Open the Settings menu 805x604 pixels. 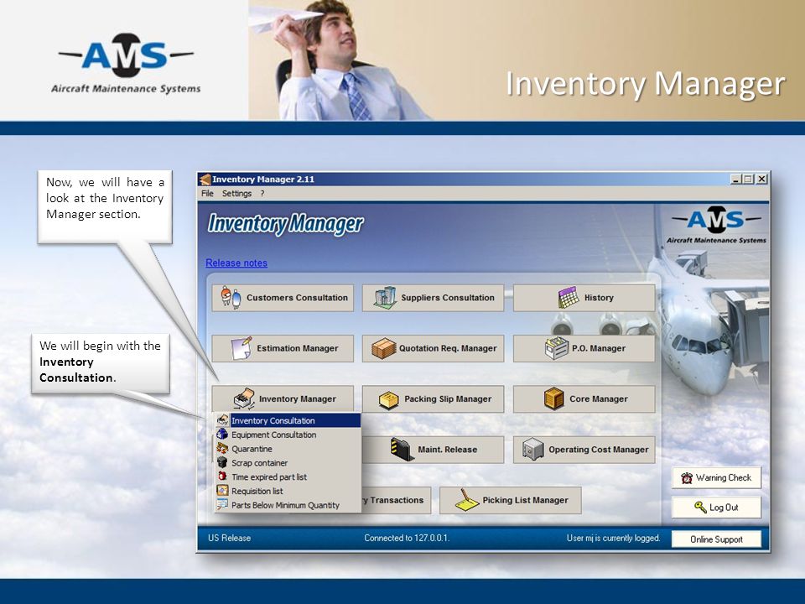tap(236, 194)
